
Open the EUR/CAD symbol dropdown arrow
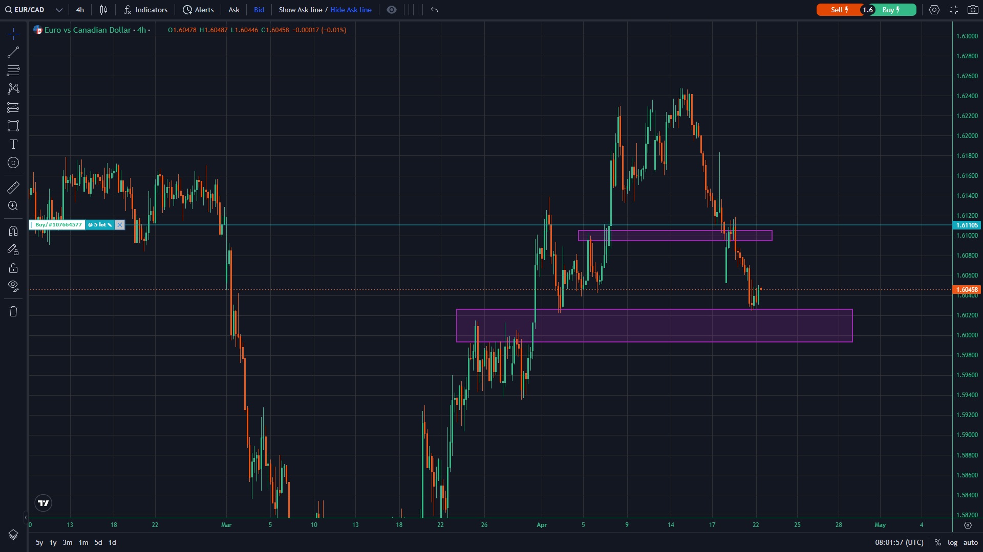[59, 10]
